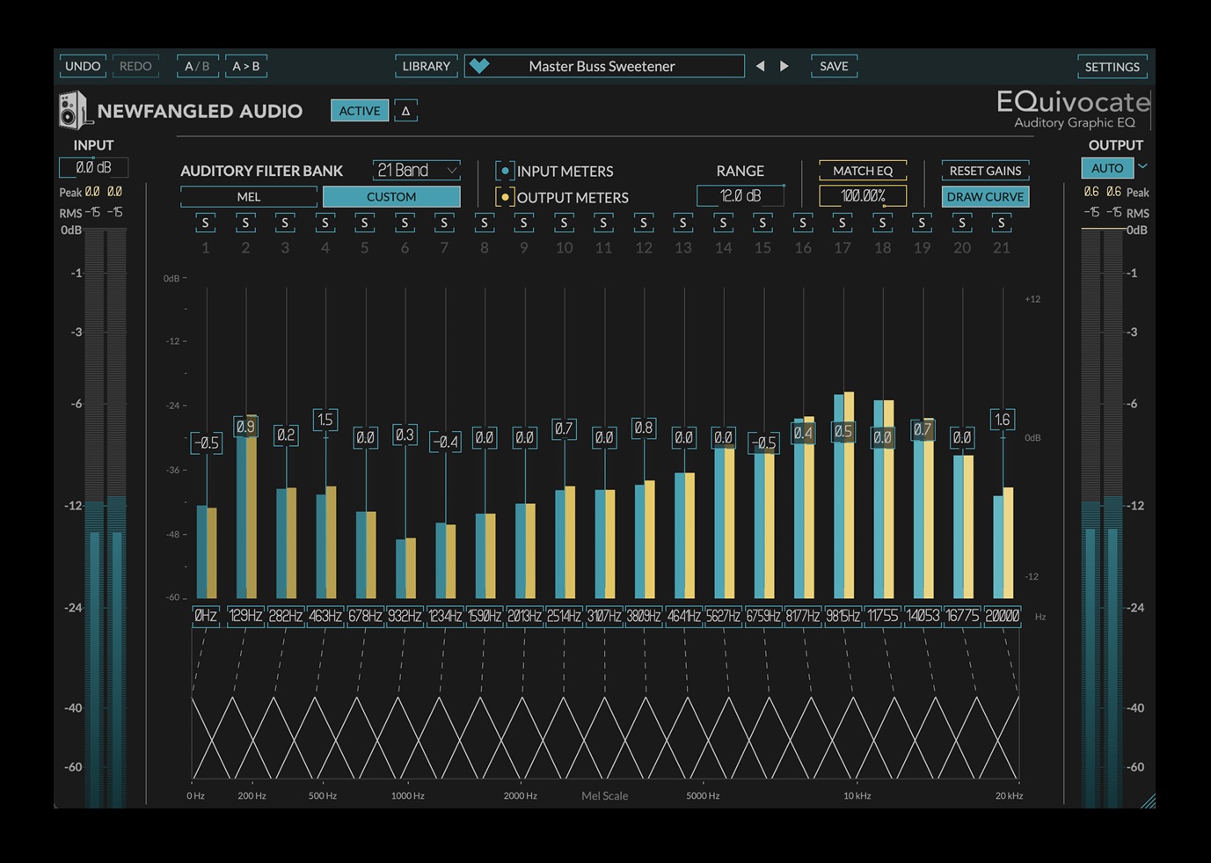Click band 2 gain handle 0.9

click(x=246, y=427)
